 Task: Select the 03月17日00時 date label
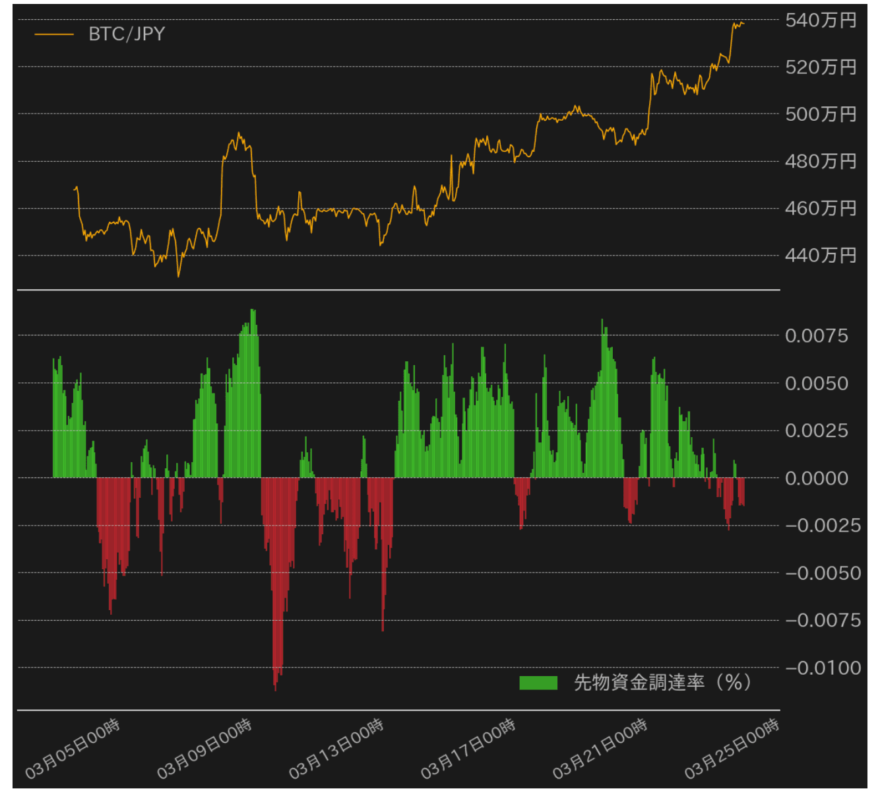(468, 749)
